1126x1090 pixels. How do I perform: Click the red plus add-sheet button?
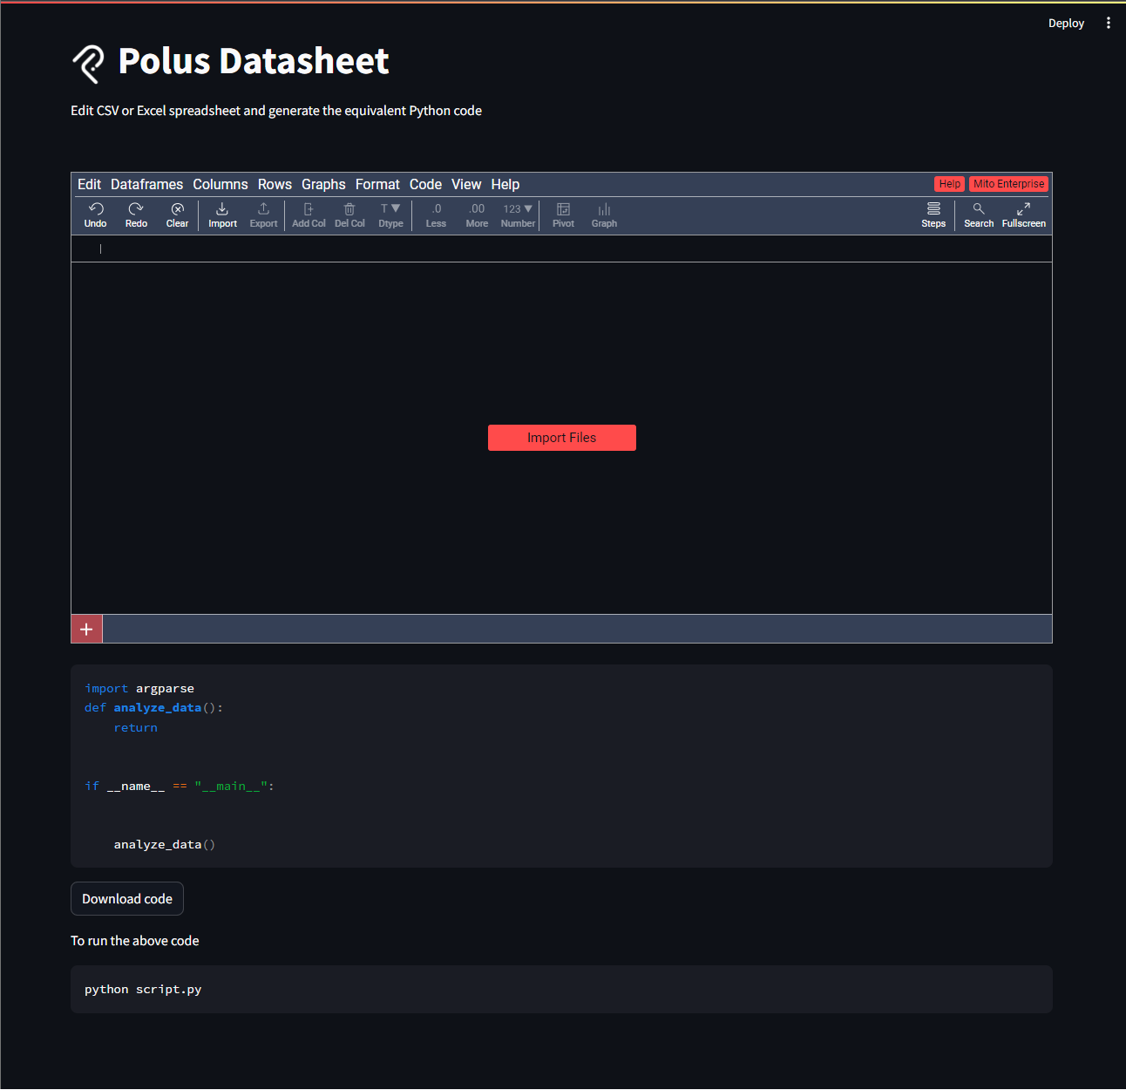click(86, 630)
